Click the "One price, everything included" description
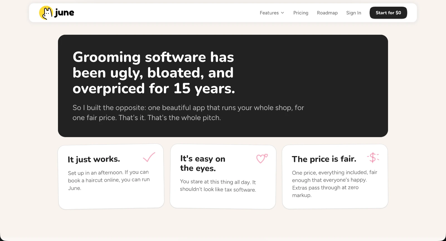Screen dimensions: 446x241 (334, 184)
